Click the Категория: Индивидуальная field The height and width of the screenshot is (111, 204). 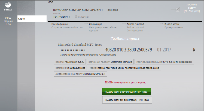70,68
